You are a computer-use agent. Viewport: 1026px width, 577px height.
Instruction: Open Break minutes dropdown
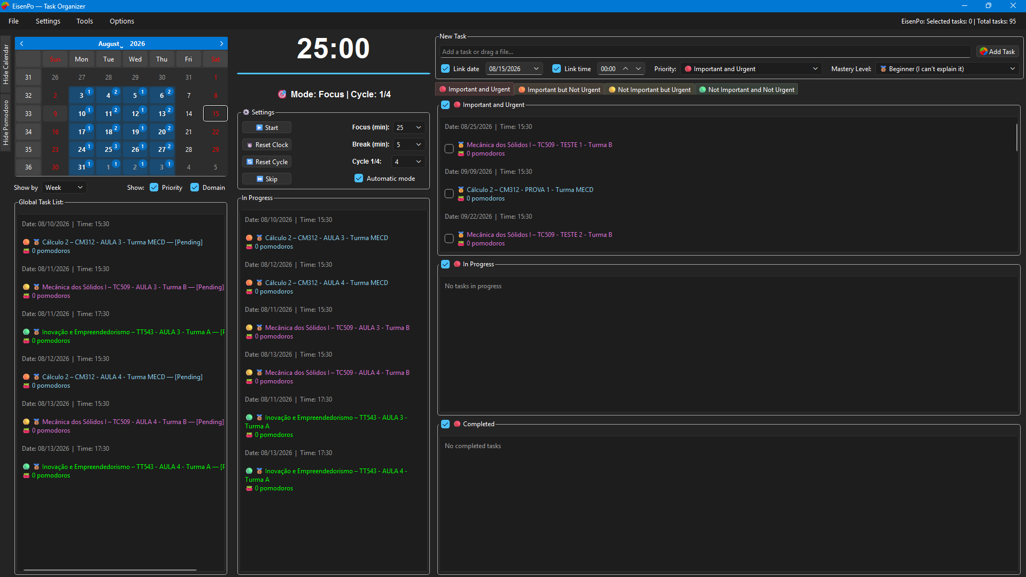pos(408,144)
